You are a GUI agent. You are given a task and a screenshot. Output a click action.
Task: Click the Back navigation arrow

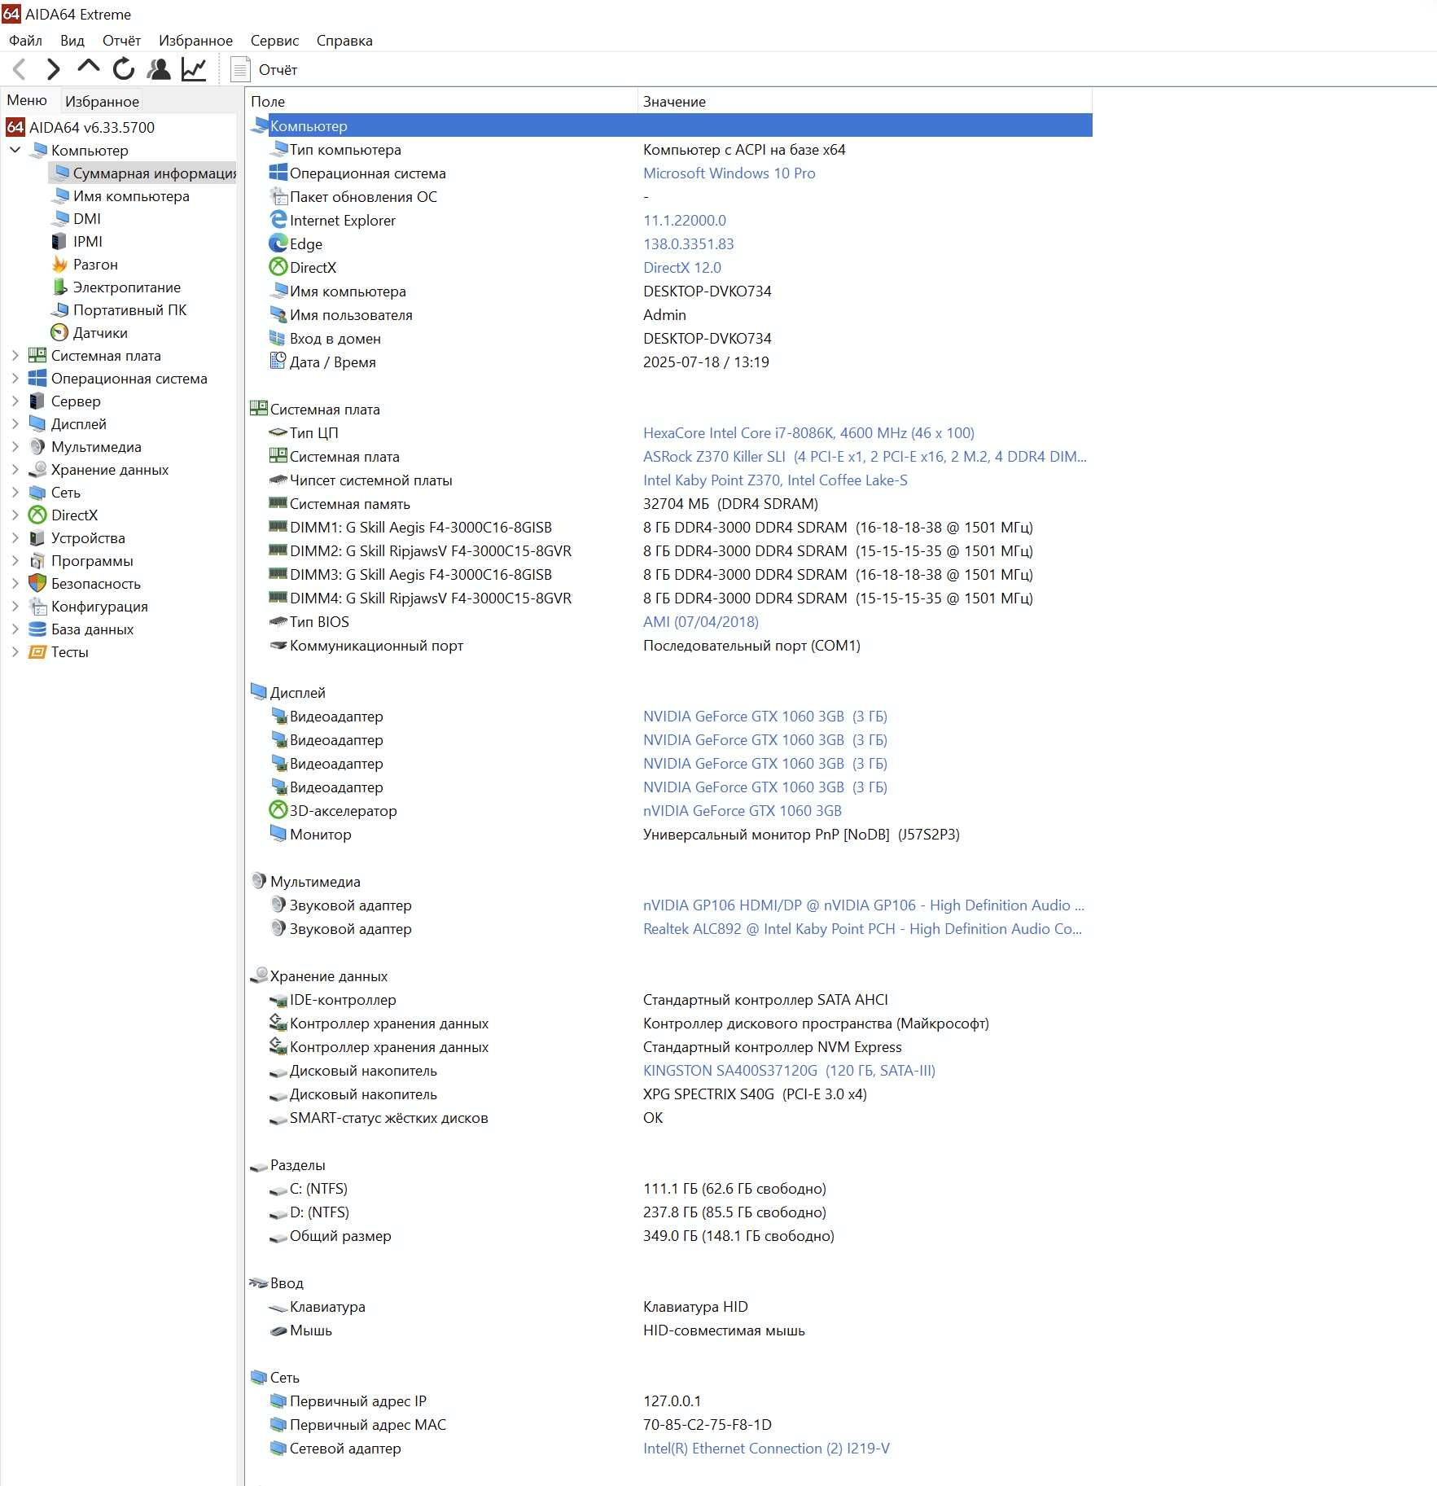(x=20, y=69)
